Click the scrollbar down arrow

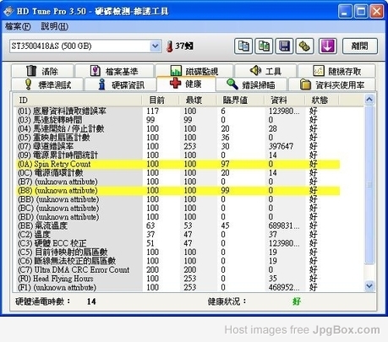(x=369, y=286)
